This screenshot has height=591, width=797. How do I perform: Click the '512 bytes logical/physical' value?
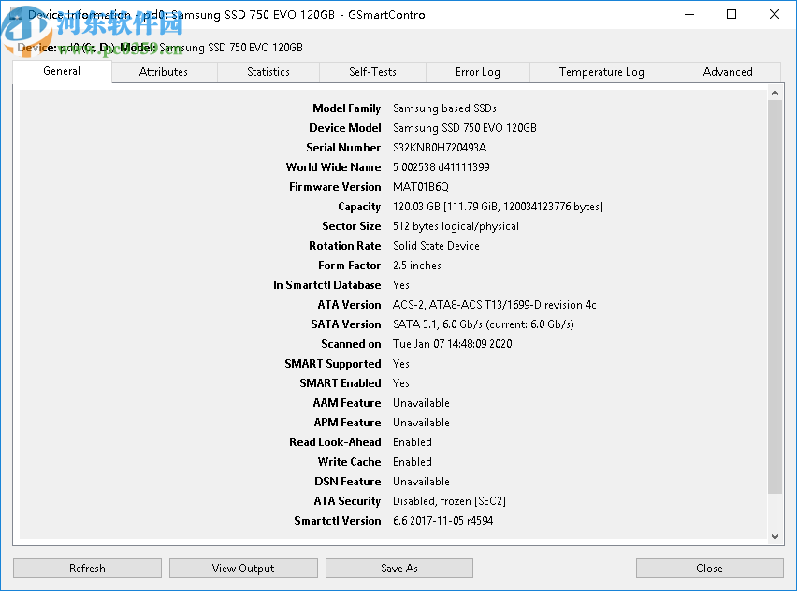click(456, 226)
